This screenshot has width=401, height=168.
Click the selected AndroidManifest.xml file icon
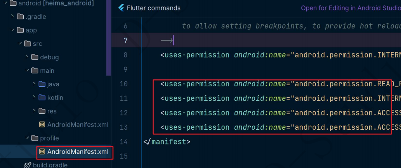click(42, 152)
